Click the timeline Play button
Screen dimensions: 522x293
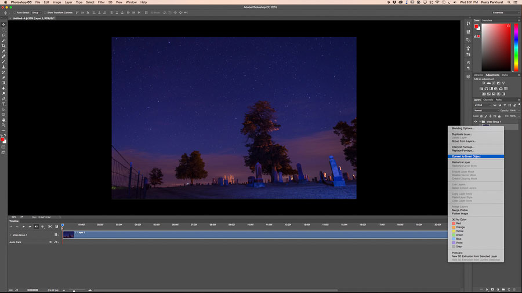23,226
